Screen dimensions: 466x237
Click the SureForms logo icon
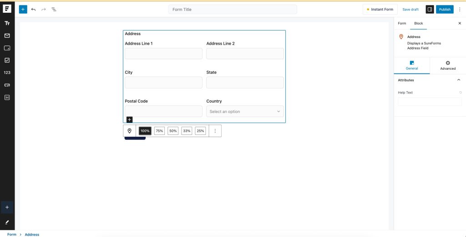[7, 9]
